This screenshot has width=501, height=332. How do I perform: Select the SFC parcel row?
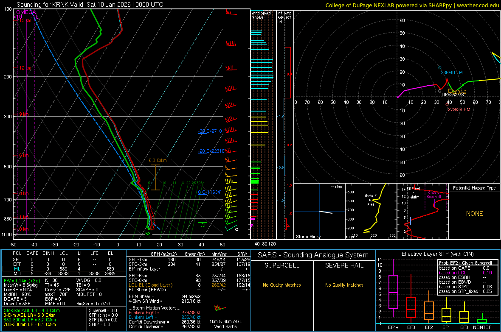[x=64, y=259]
